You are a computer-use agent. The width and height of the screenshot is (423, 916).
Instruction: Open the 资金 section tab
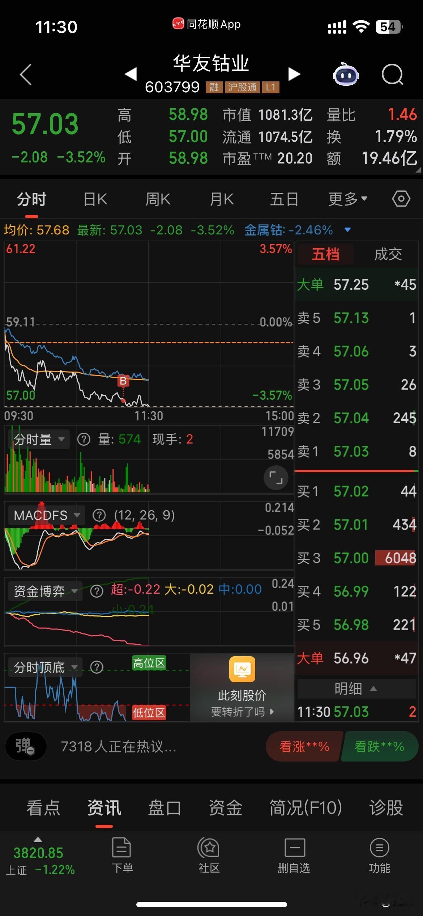pos(225,807)
